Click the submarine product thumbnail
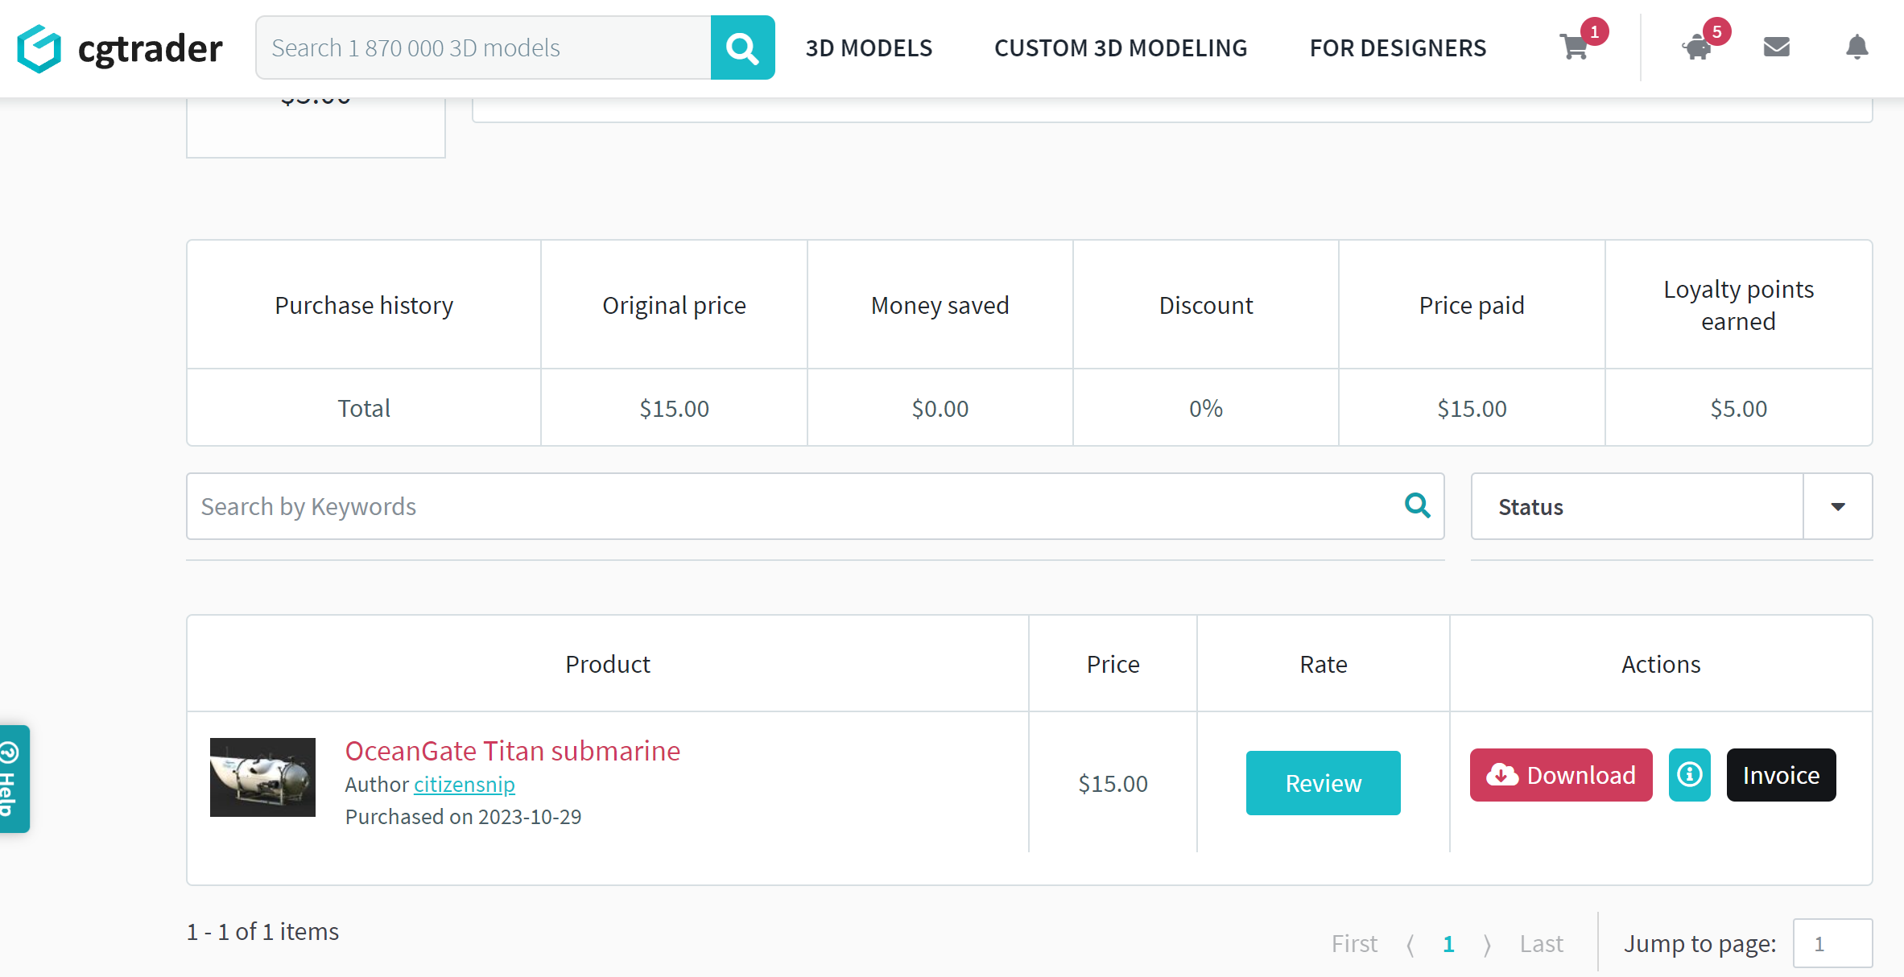 coord(262,777)
